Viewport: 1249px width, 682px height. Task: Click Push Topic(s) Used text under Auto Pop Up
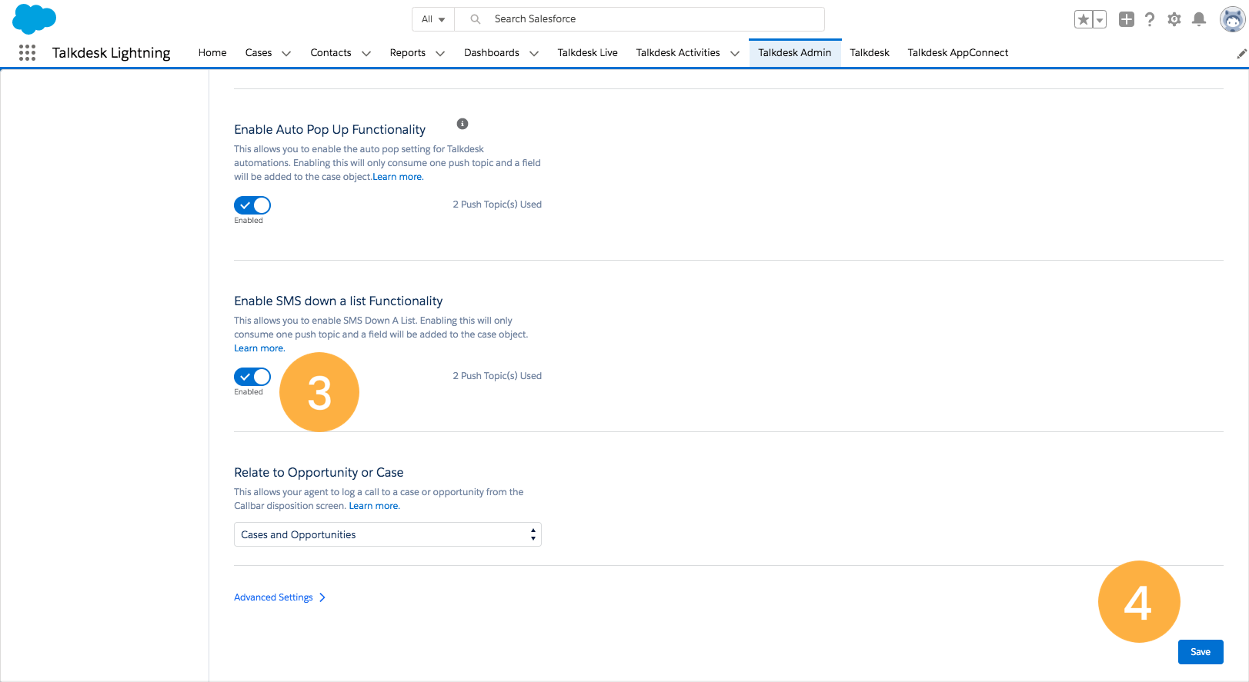(497, 205)
